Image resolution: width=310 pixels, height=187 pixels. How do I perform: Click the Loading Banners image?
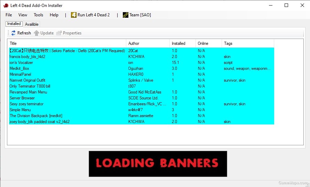[x=158, y=163]
